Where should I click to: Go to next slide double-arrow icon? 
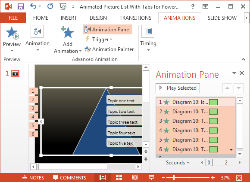coord(146,159)
